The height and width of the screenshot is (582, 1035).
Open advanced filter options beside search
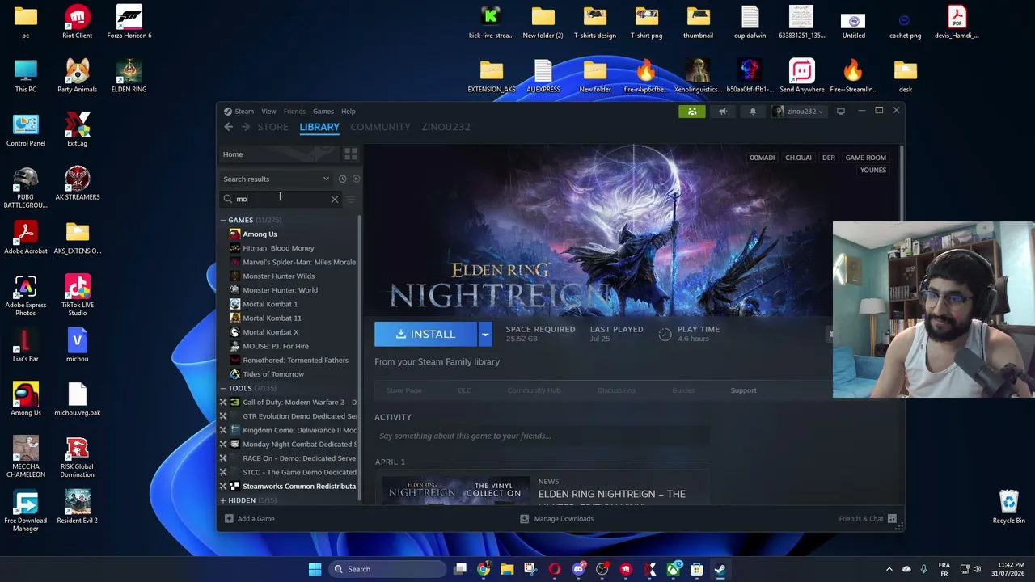point(351,199)
